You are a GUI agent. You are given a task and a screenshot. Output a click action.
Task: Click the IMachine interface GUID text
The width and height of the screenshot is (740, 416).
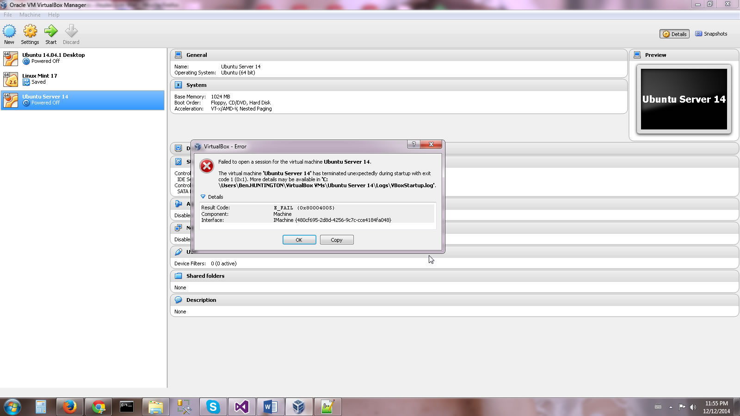(x=332, y=220)
